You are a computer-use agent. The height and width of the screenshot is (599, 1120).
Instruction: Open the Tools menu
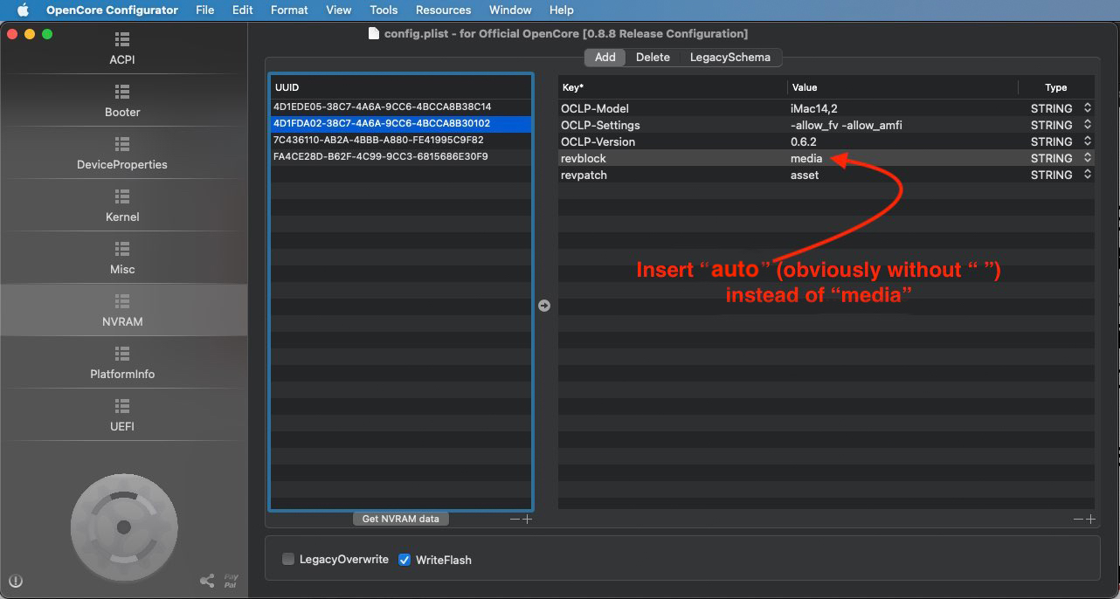384,10
